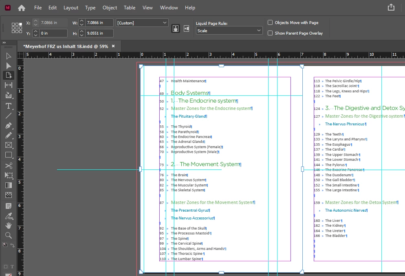Click the ruler origin corner box
This screenshot has height=276, width=405.
pyautogui.click(x=20, y=55)
